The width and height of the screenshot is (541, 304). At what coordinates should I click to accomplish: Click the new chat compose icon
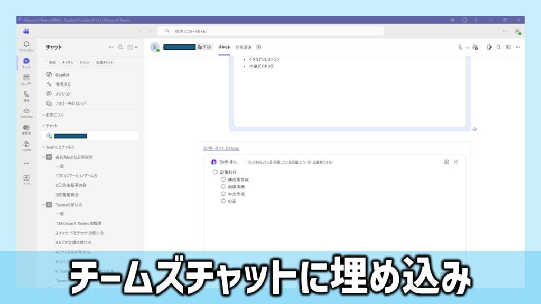point(130,47)
